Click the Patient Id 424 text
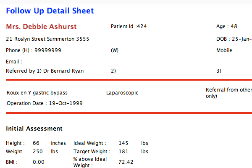The image size is (252, 168). coord(129,26)
